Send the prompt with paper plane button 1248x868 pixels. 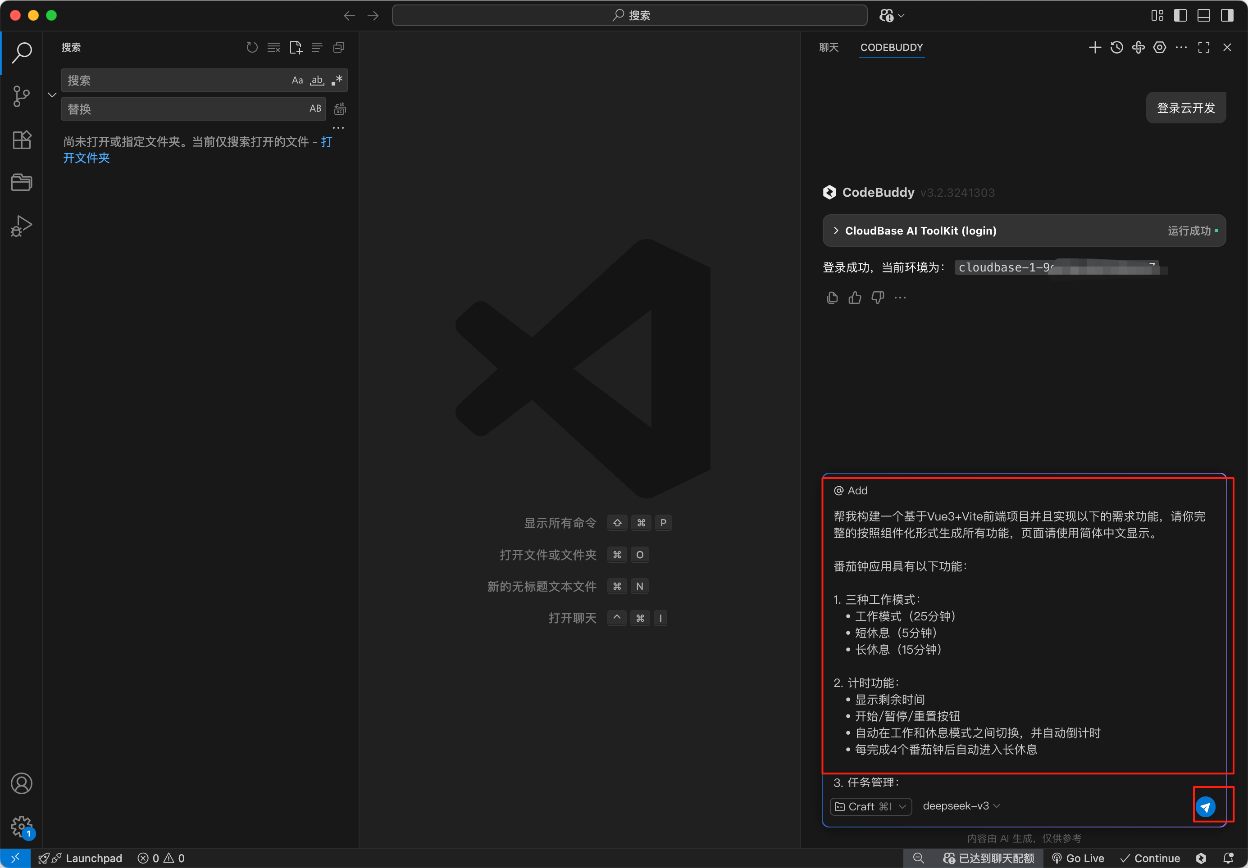pyautogui.click(x=1205, y=807)
